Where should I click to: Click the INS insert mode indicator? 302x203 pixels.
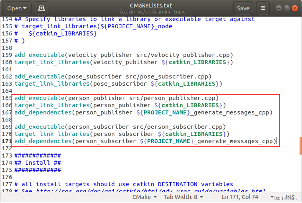[x=290, y=197]
